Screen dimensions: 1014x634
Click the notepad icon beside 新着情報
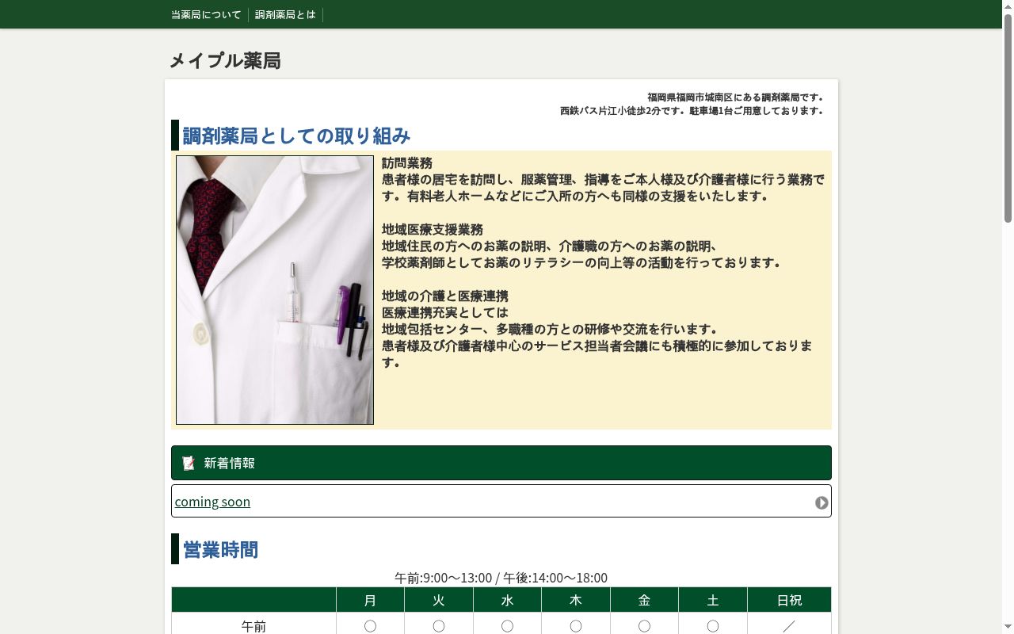[189, 463]
